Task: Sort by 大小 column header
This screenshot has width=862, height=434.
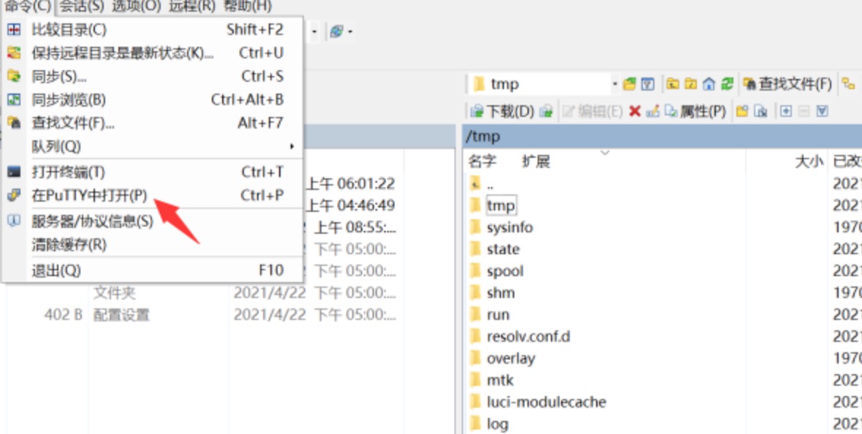Action: point(809,161)
